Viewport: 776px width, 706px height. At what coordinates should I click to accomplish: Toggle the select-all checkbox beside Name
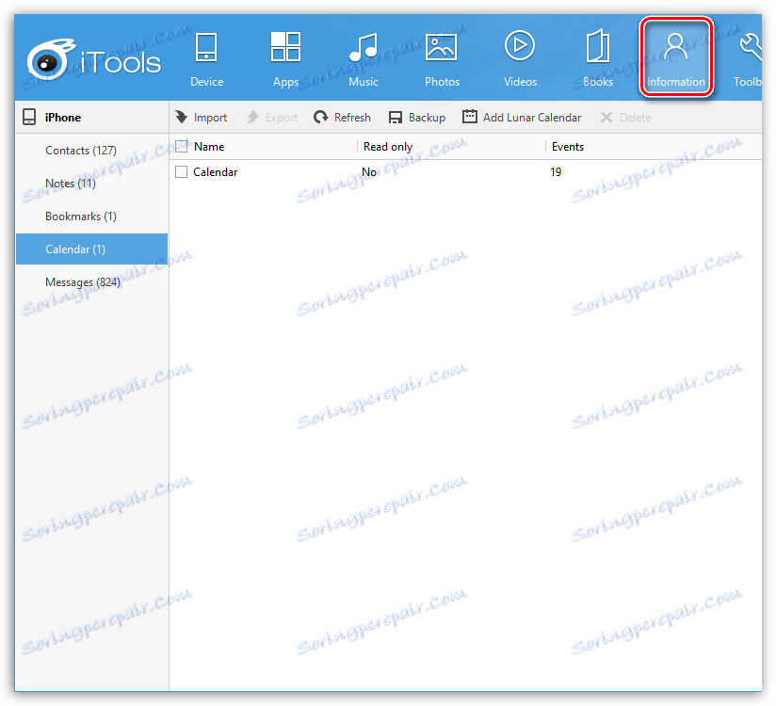point(182,147)
